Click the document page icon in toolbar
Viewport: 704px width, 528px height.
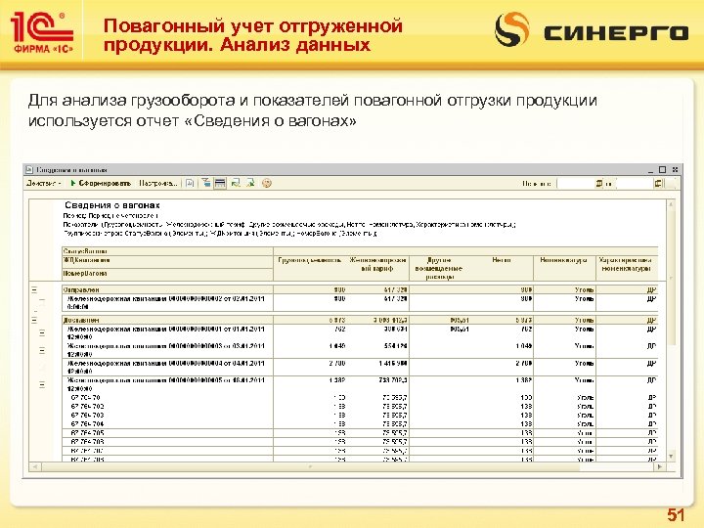click(x=190, y=183)
